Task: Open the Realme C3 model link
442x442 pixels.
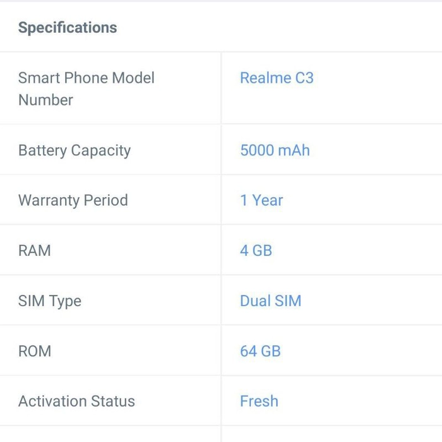Action: (x=277, y=78)
